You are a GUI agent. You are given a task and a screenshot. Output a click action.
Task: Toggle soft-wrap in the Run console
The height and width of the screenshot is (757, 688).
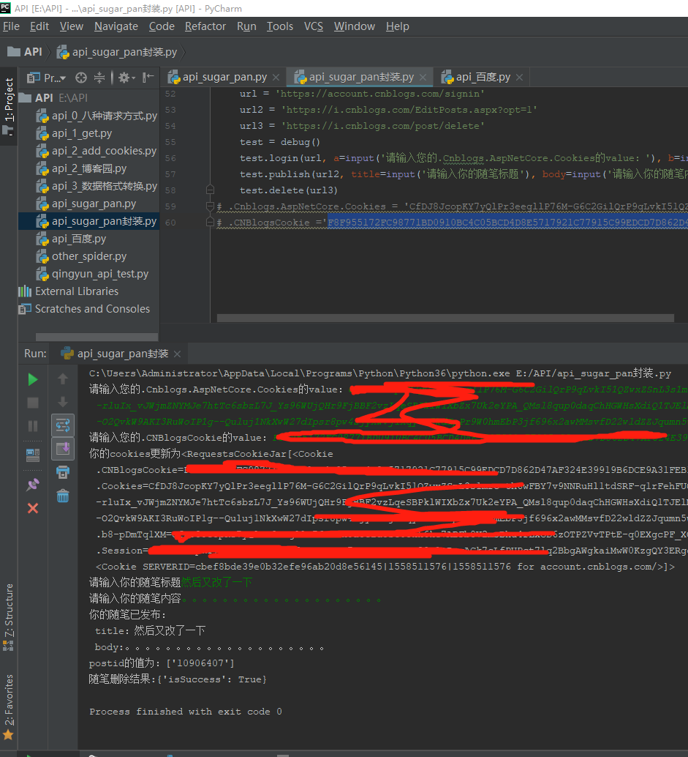pyautogui.click(x=63, y=425)
